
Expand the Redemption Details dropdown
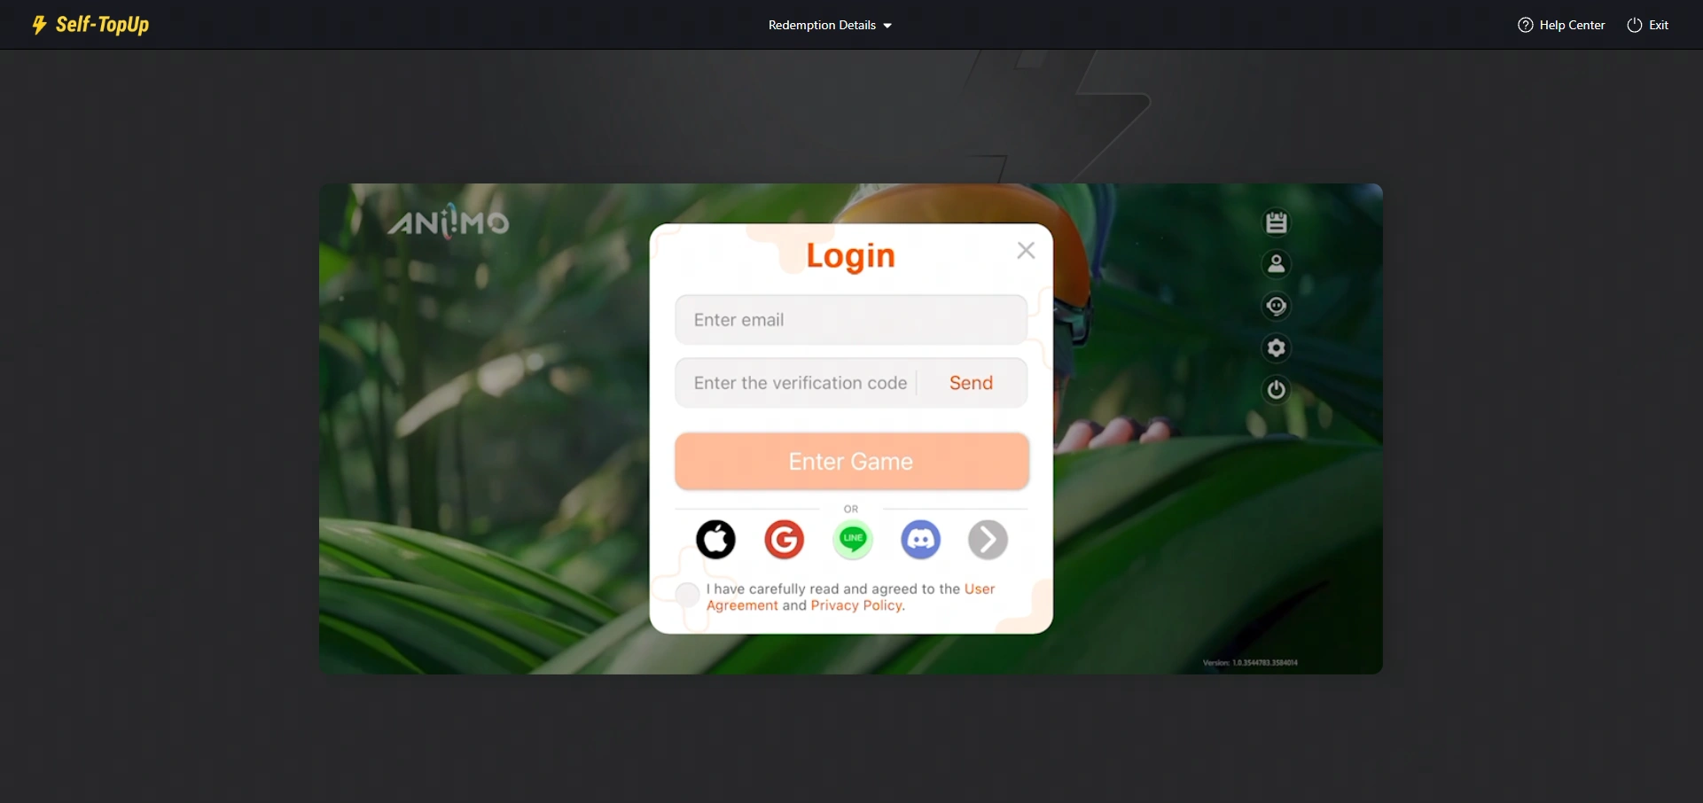point(830,25)
